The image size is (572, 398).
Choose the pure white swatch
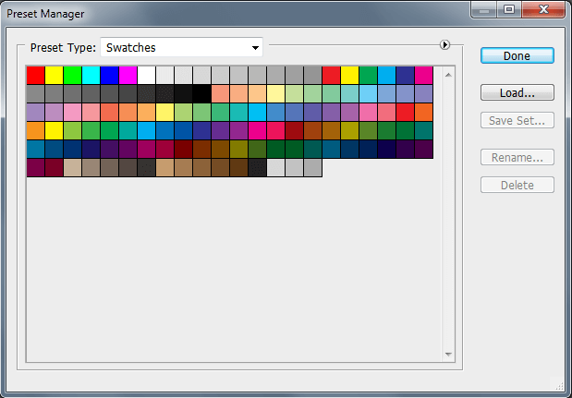tap(146, 75)
